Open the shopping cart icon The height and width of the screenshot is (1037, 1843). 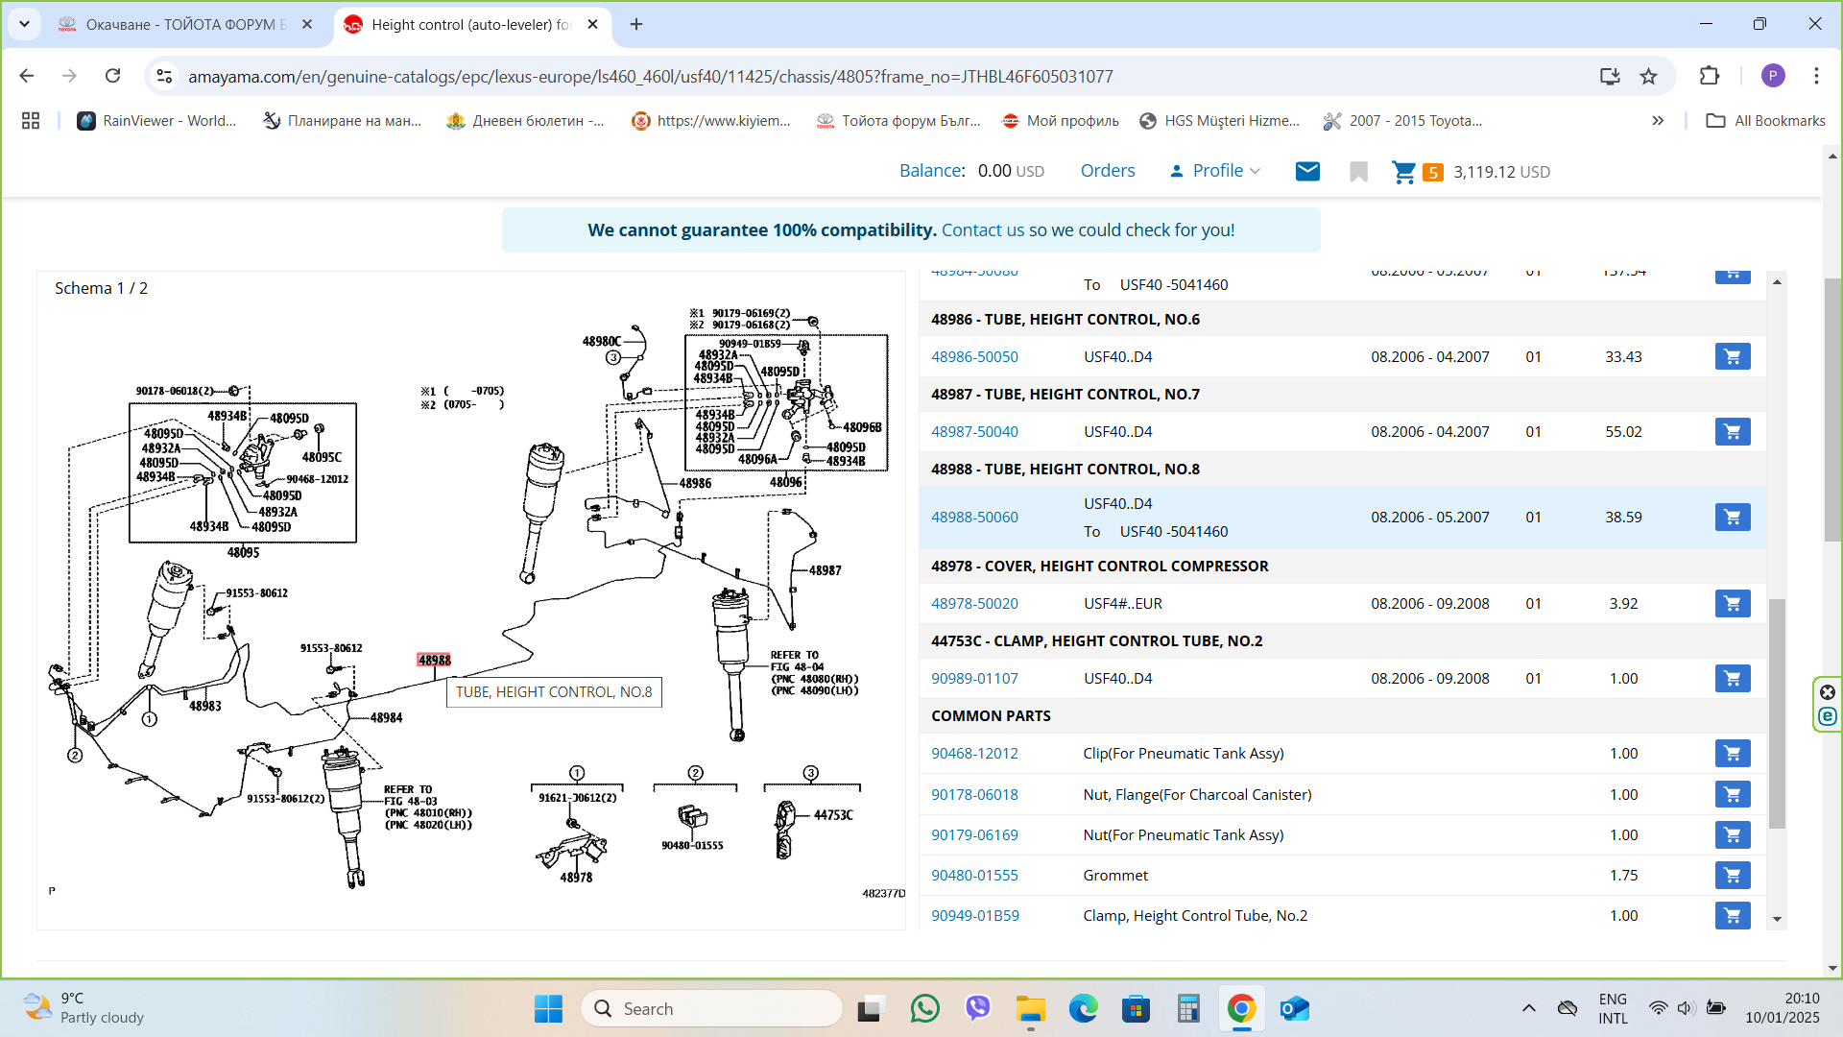[x=1403, y=172]
